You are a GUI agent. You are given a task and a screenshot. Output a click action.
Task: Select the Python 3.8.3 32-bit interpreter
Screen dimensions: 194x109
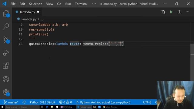click(x=42, y=102)
